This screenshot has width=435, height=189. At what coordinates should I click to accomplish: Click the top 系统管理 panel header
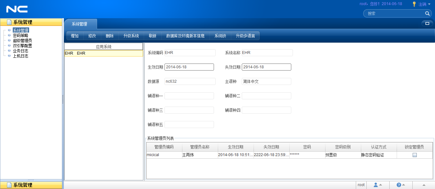tap(31, 22)
